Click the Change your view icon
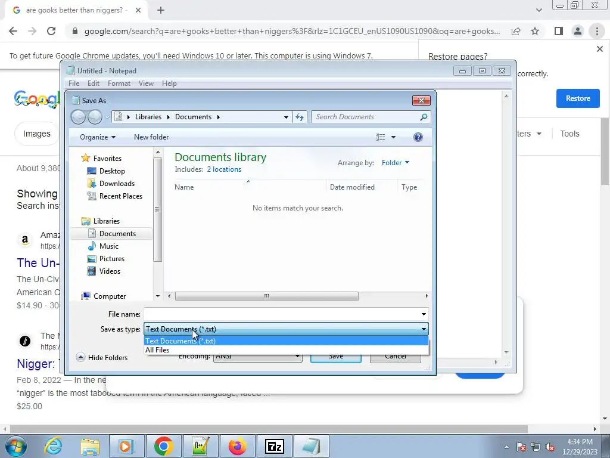The image size is (610, 458). [381, 137]
